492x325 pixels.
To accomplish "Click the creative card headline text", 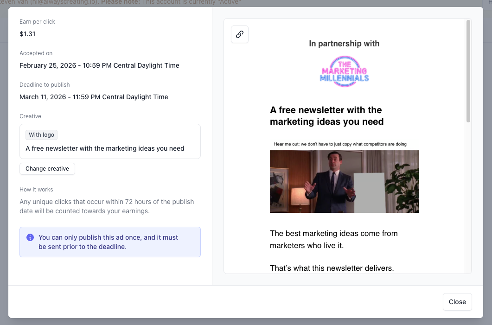I will coord(105,149).
